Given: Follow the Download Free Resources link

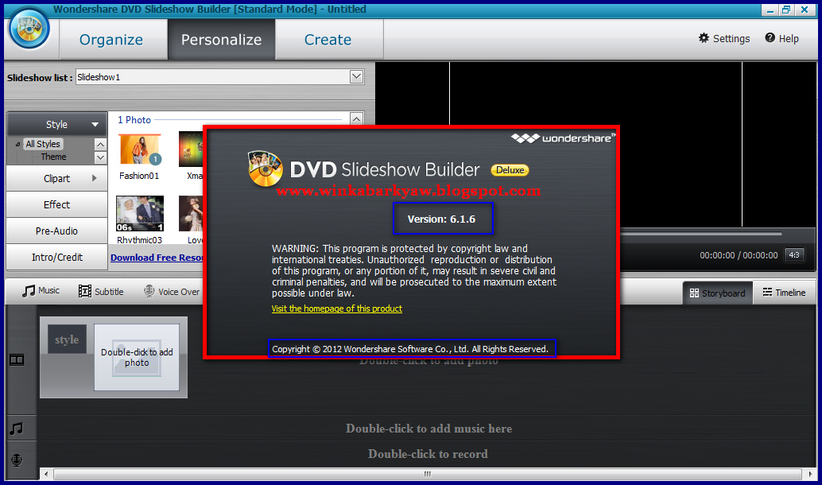Looking at the screenshot, I should (157, 258).
